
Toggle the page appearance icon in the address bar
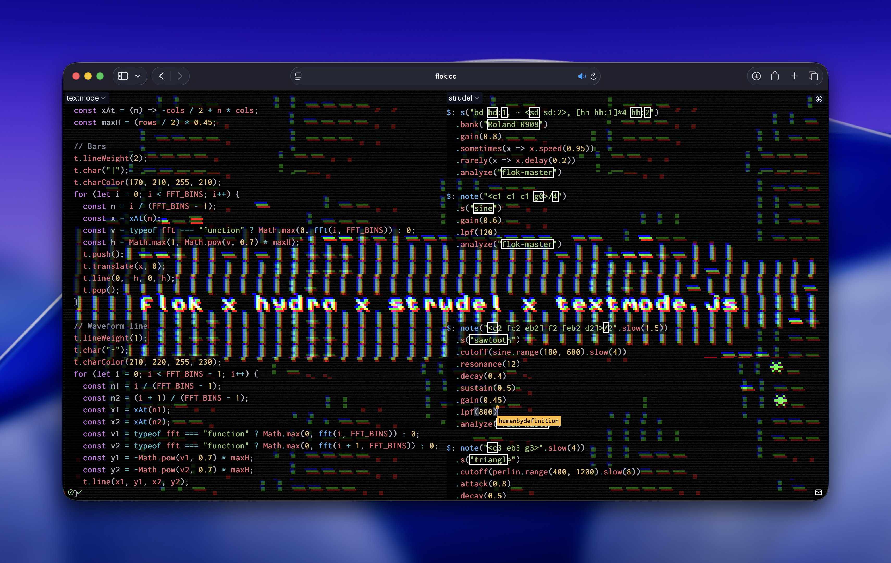[x=298, y=76]
